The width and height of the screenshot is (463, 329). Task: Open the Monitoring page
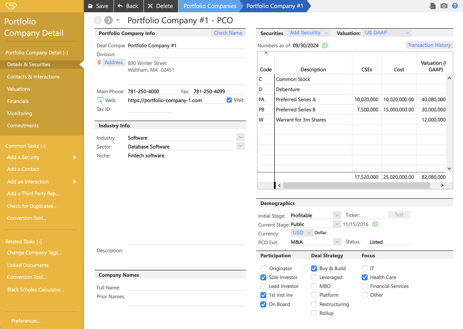(x=19, y=113)
